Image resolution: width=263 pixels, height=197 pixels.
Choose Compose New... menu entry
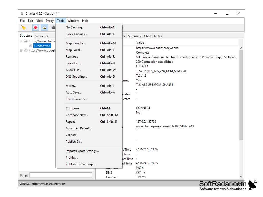pos(89,115)
